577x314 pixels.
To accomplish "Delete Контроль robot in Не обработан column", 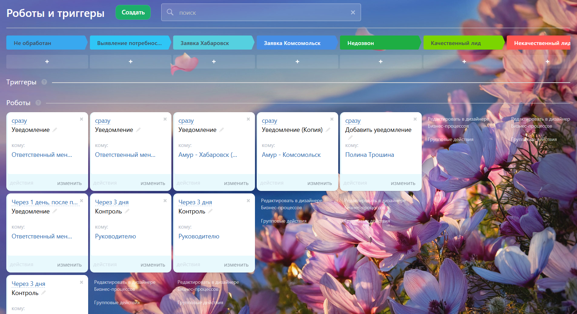I will 81,282.
